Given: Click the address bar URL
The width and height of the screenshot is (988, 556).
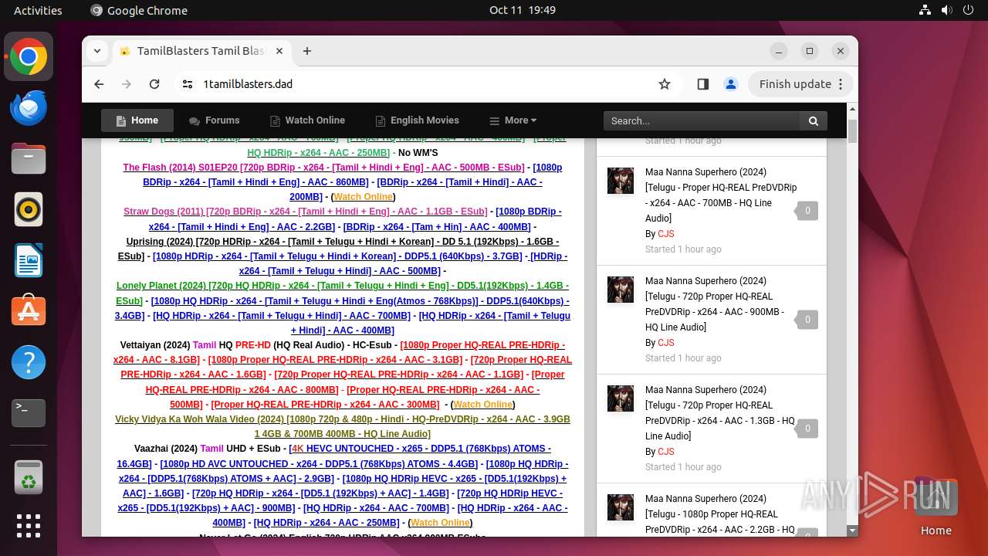Looking at the screenshot, I should click(x=248, y=84).
